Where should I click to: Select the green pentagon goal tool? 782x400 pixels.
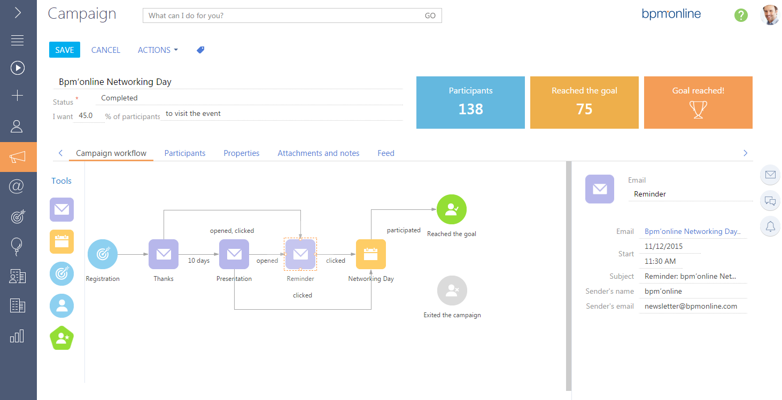tap(61, 338)
